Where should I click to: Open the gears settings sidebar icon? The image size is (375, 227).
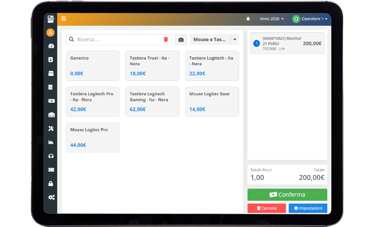52,197
